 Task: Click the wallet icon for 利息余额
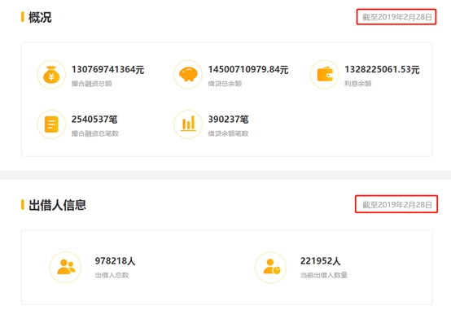[325, 74]
